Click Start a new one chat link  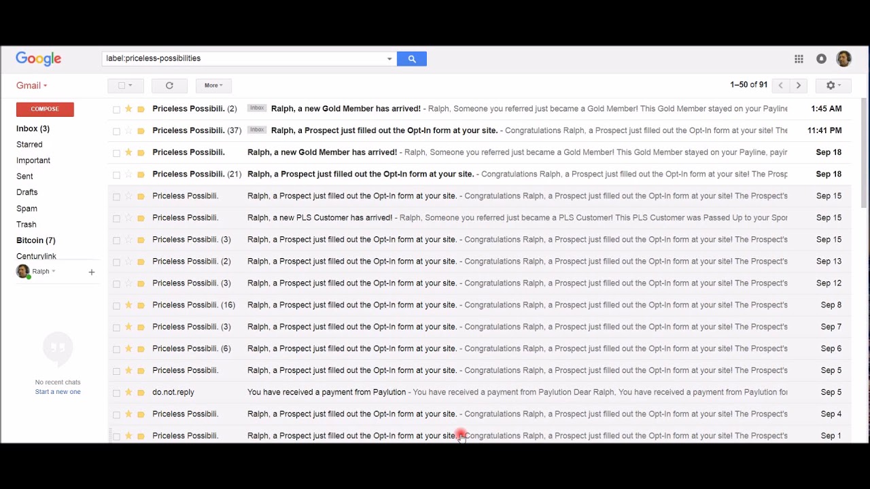point(58,392)
